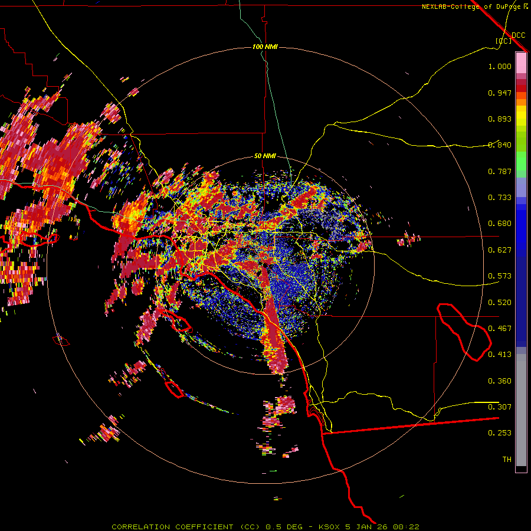Click the gray lower segment of the color bar
531x531 pixels.
pos(521,410)
